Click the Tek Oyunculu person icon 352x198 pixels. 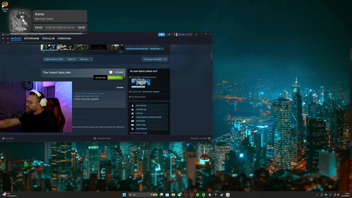click(x=133, y=106)
